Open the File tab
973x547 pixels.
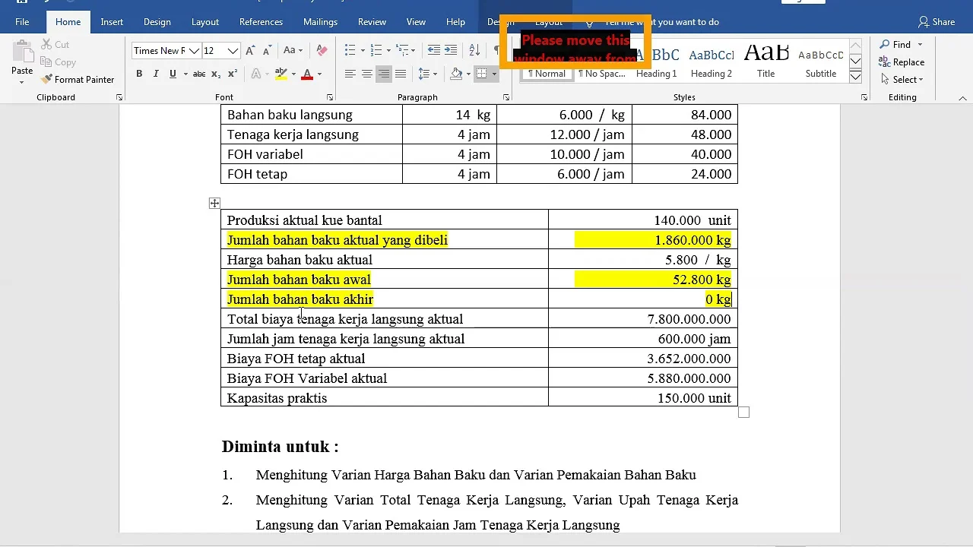(x=22, y=22)
